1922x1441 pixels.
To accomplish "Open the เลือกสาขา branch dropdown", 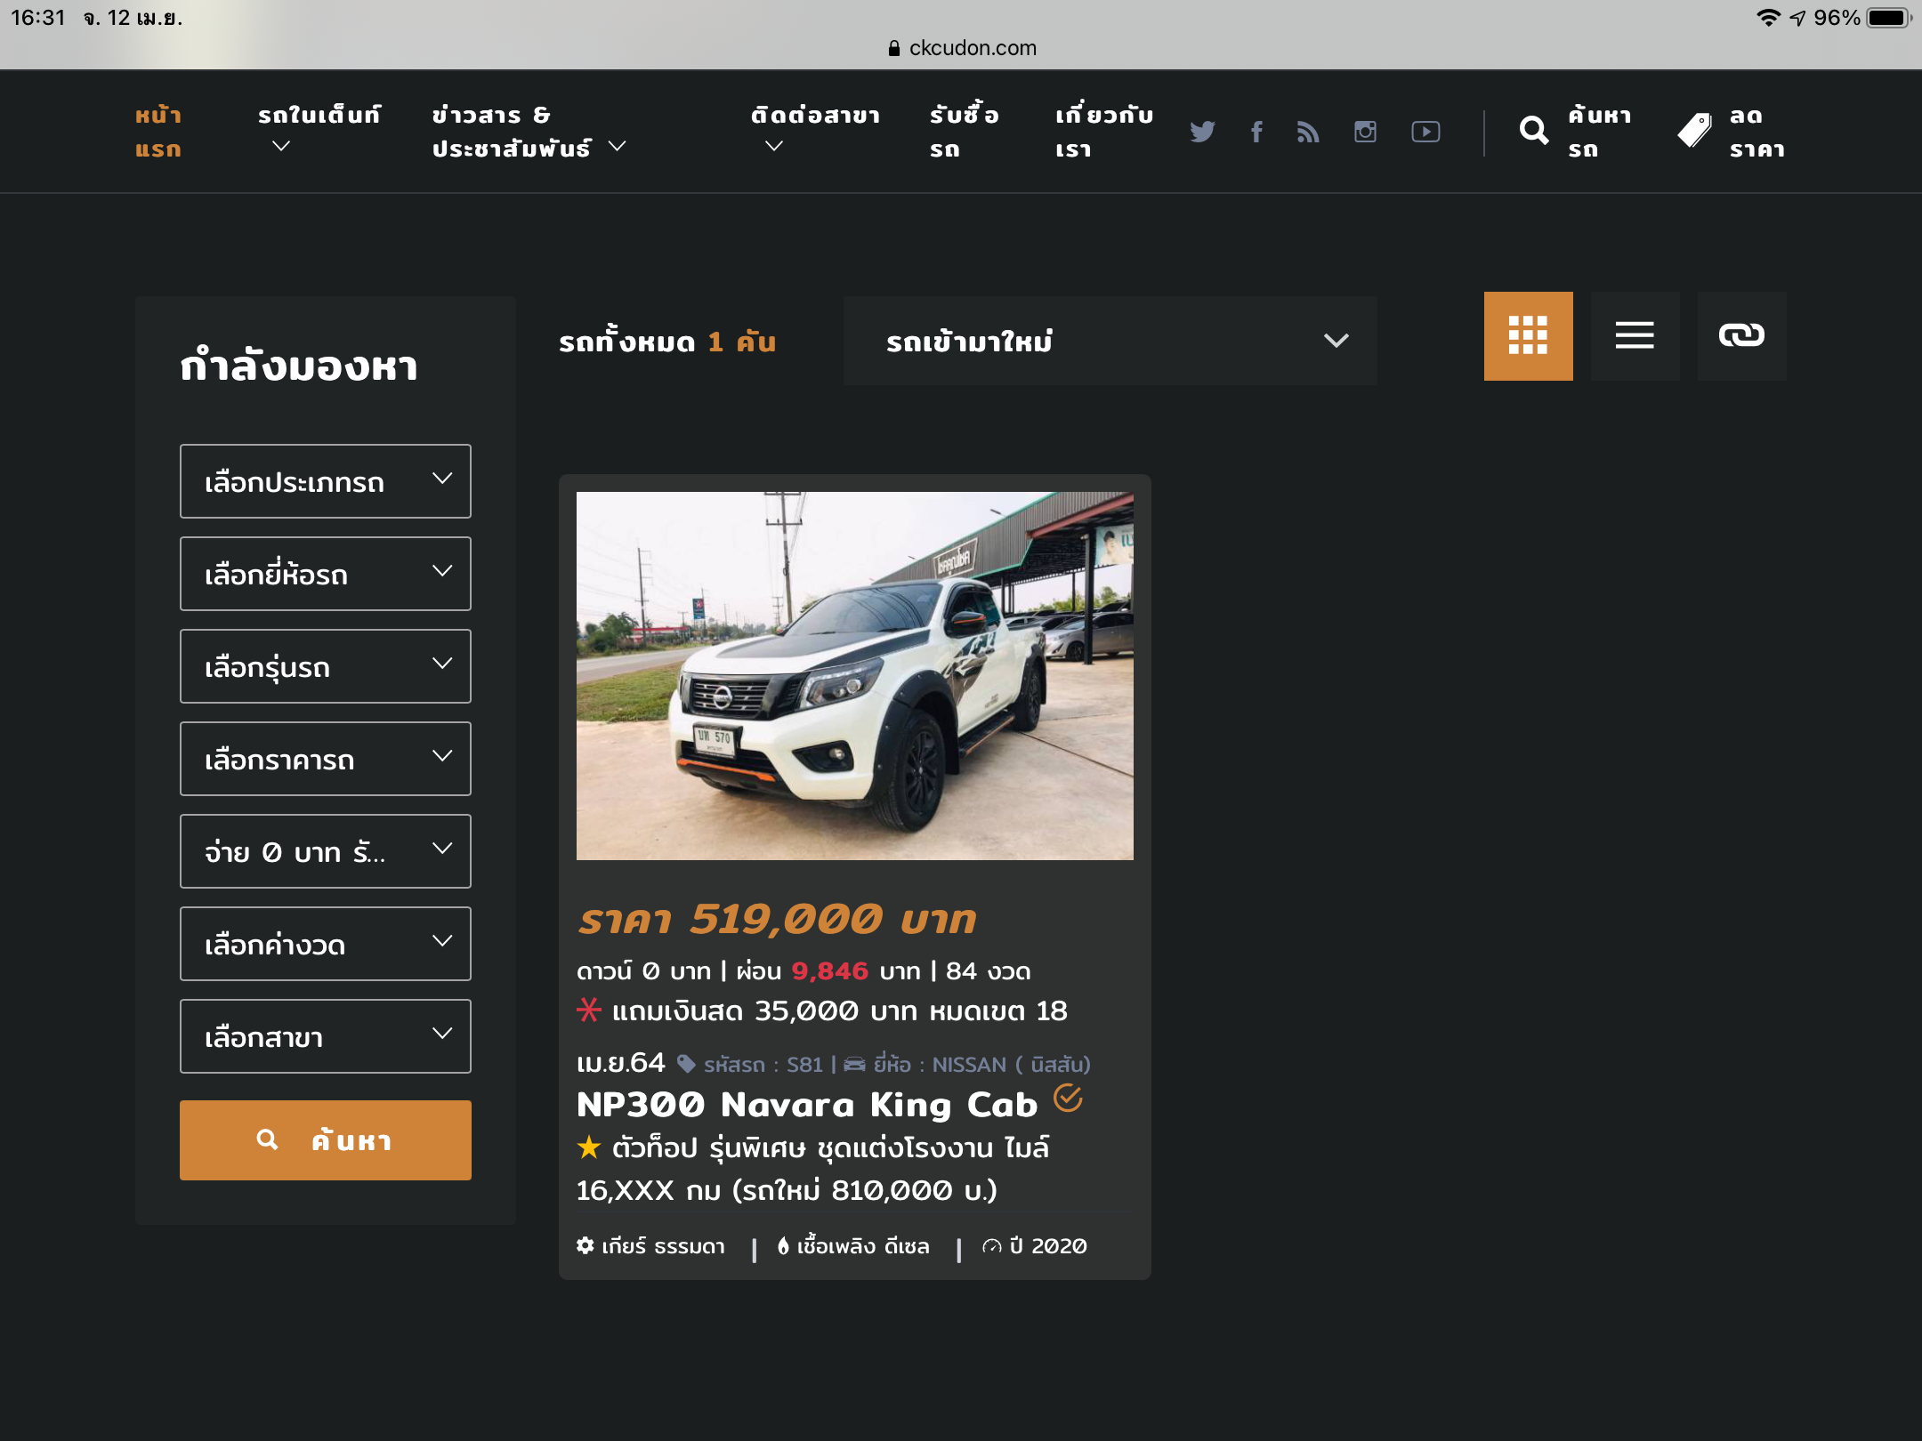I will click(325, 1036).
